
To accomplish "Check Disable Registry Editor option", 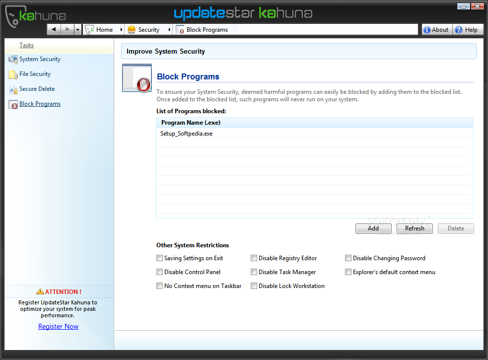I will (254, 258).
